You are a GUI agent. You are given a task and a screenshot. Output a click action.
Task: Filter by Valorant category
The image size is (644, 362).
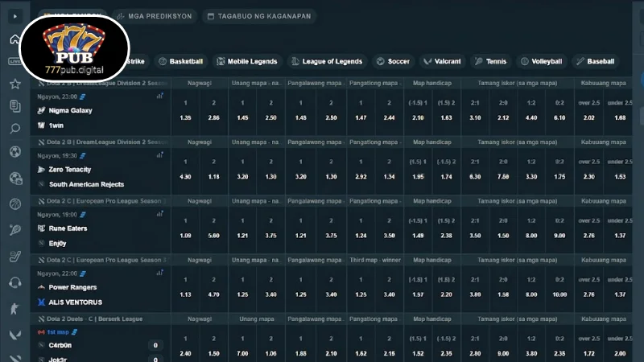click(x=442, y=62)
